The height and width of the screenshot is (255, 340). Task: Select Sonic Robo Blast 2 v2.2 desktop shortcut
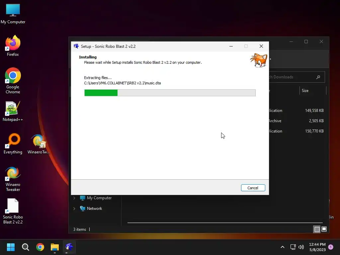(x=13, y=212)
